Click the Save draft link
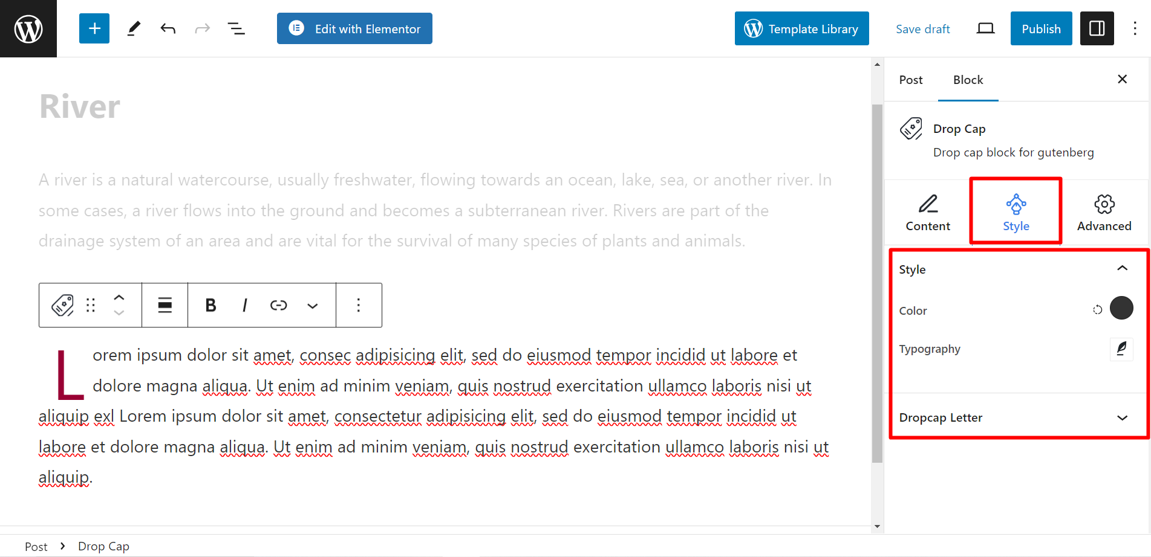The width and height of the screenshot is (1151, 557). click(922, 29)
